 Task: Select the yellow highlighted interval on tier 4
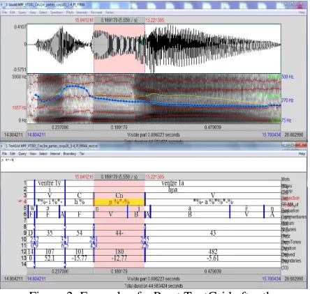pyautogui.click(x=119, y=202)
